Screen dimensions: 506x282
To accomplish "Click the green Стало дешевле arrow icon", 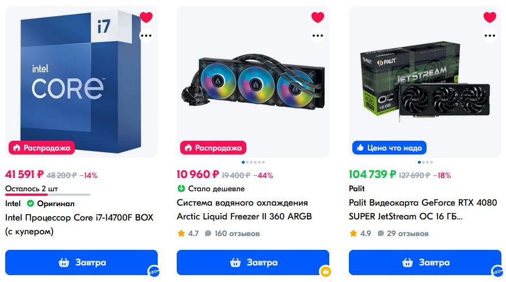I will coord(181,188).
